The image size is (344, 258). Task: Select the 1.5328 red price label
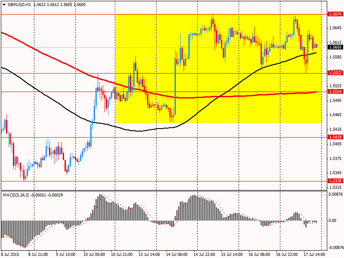(335, 181)
